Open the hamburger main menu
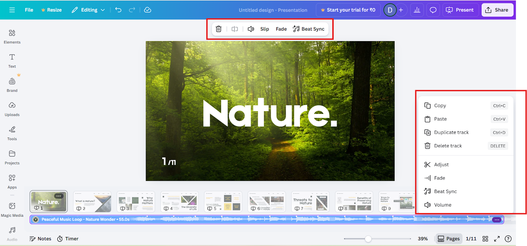The height and width of the screenshot is (246, 527). pos(12,10)
